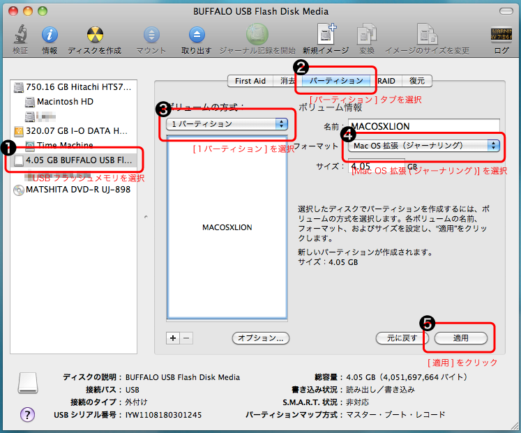
Task: Click the add partition plus button
Action: [173, 338]
